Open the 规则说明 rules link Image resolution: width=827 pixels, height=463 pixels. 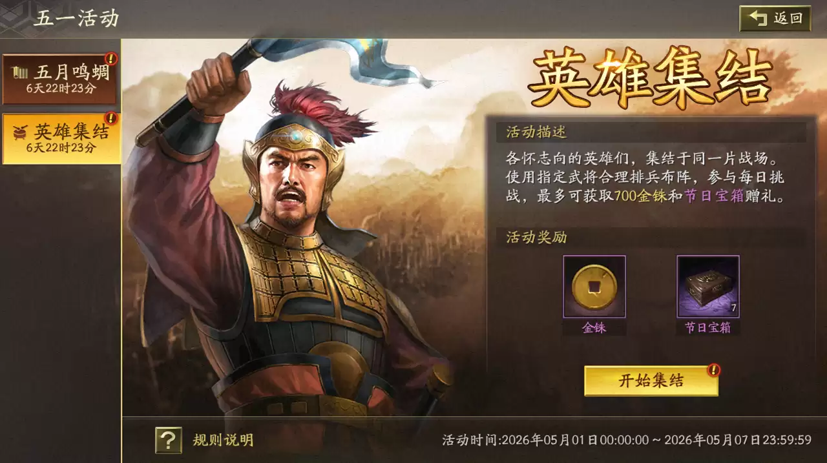pyautogui.click(x=223, y=440)
